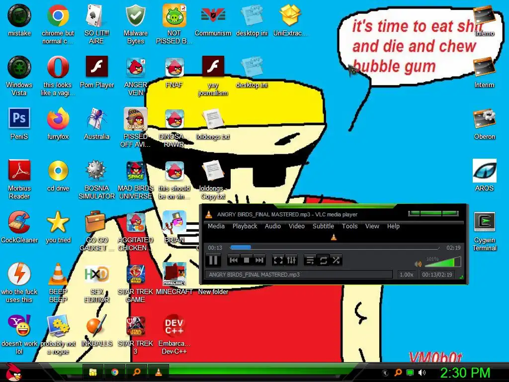Open the Help menu in VLC
This screenshot has height=382, width=509.
coord(393,226)
